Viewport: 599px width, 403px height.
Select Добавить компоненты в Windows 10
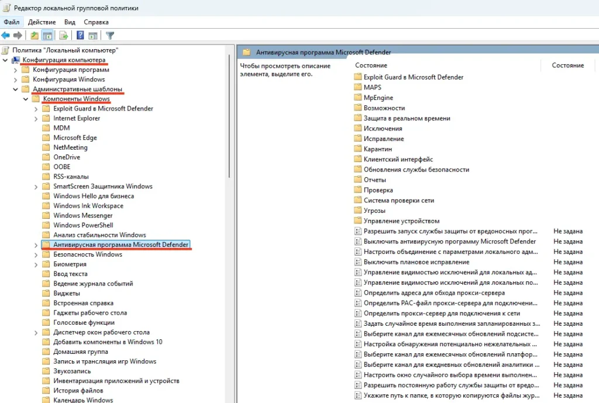pos(108,342)
